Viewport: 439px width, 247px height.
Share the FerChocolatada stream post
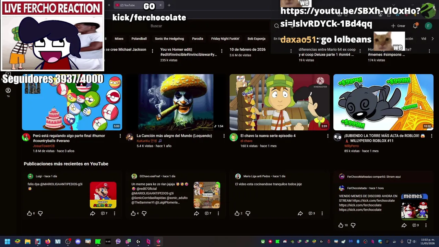tap(404, 225)
